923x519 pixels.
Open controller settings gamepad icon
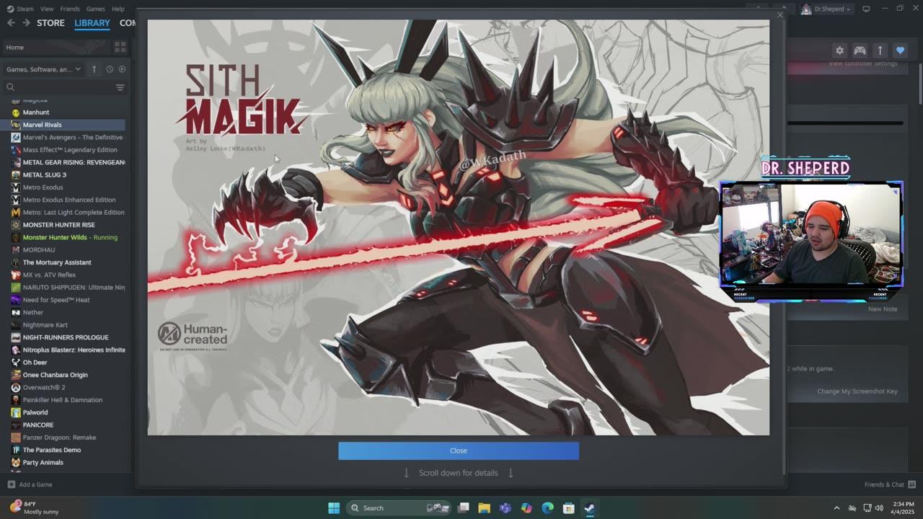click(860, 50)
